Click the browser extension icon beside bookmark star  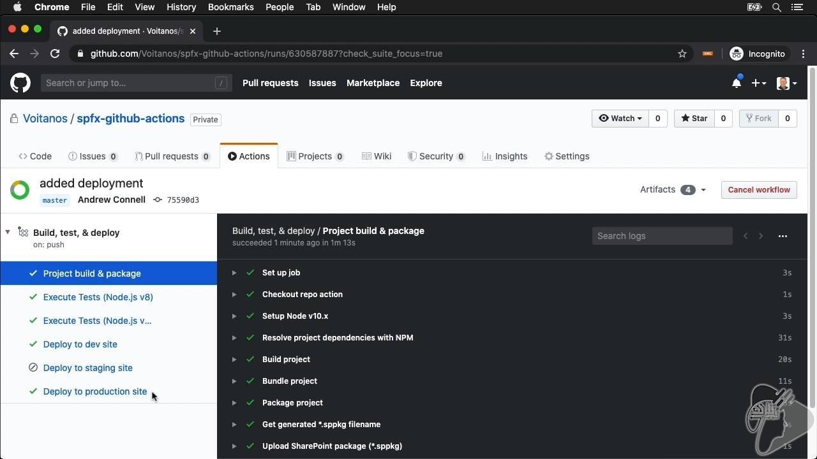click(707, 54)
